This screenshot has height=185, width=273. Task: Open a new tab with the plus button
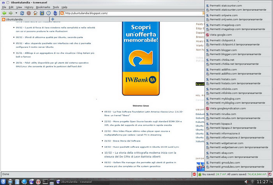[53, 19]
